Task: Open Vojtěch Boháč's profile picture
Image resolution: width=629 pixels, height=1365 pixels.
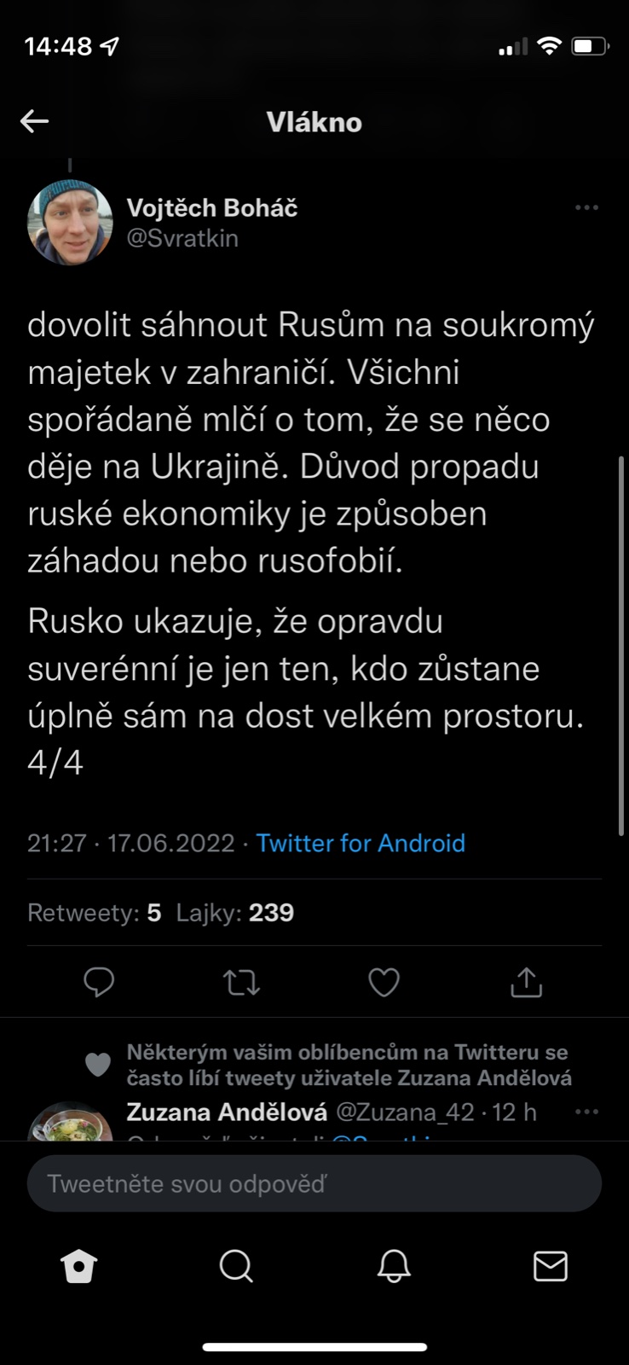Action: [x=70, y=222]
